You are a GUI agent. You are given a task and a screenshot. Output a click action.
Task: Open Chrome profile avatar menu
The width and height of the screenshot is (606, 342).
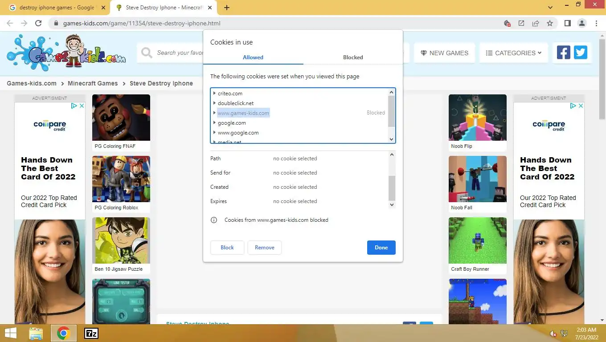coord(581,23)
